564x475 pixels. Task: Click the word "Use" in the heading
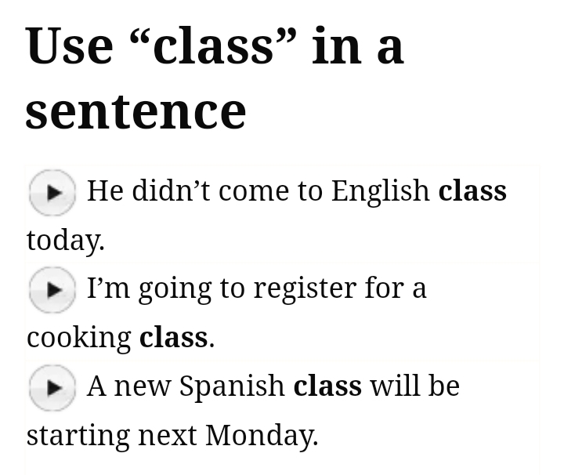pyautogui.click(x=70, y=45)
